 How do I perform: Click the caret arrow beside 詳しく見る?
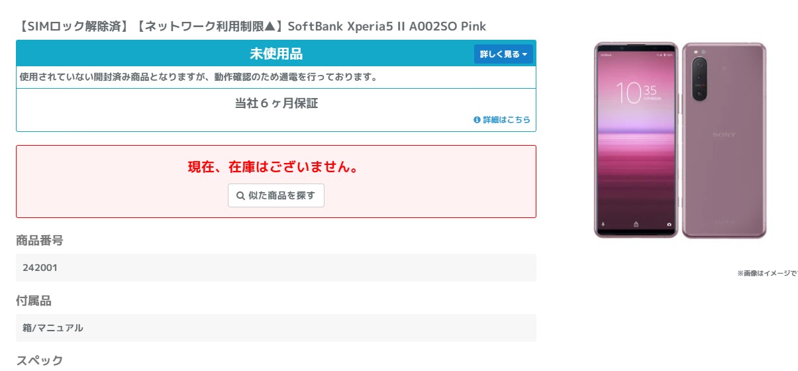(x=524, y=55)
